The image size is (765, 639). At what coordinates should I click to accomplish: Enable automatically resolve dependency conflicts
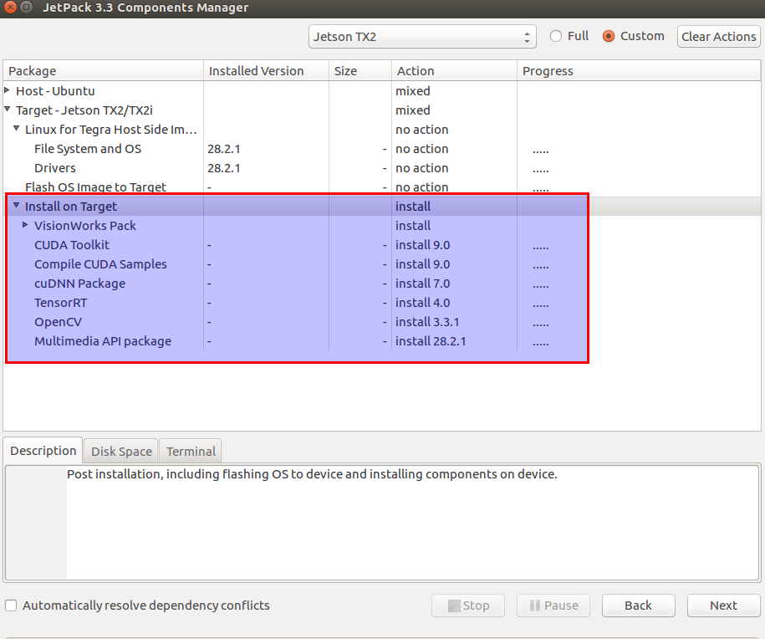12,605
